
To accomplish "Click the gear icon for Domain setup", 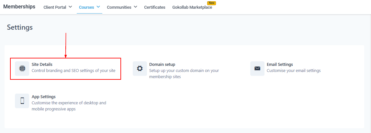I will coord(140,68).
